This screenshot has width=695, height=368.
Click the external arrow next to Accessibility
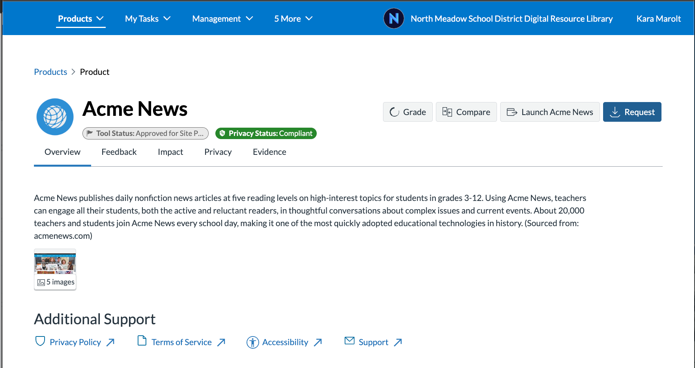click(x=318, y=342)
